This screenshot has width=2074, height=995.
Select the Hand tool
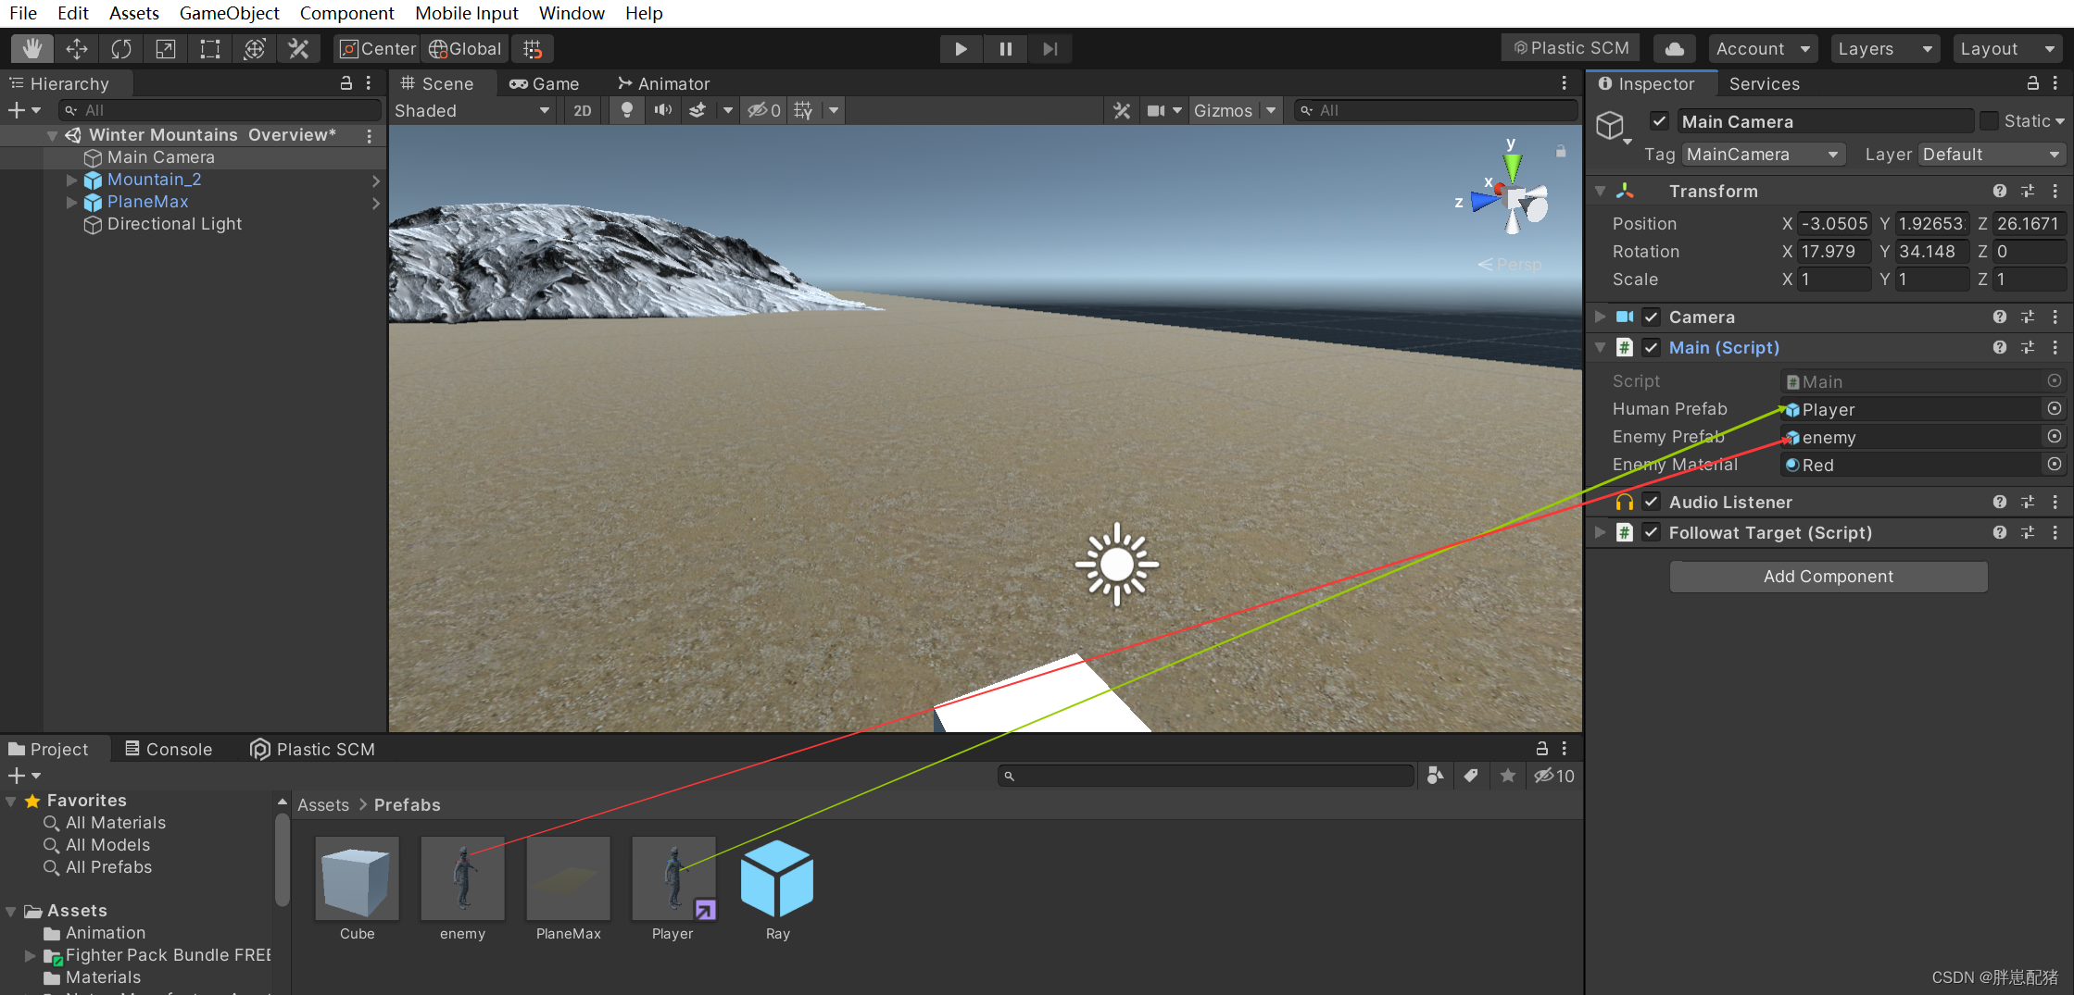(x=31, y=48)
